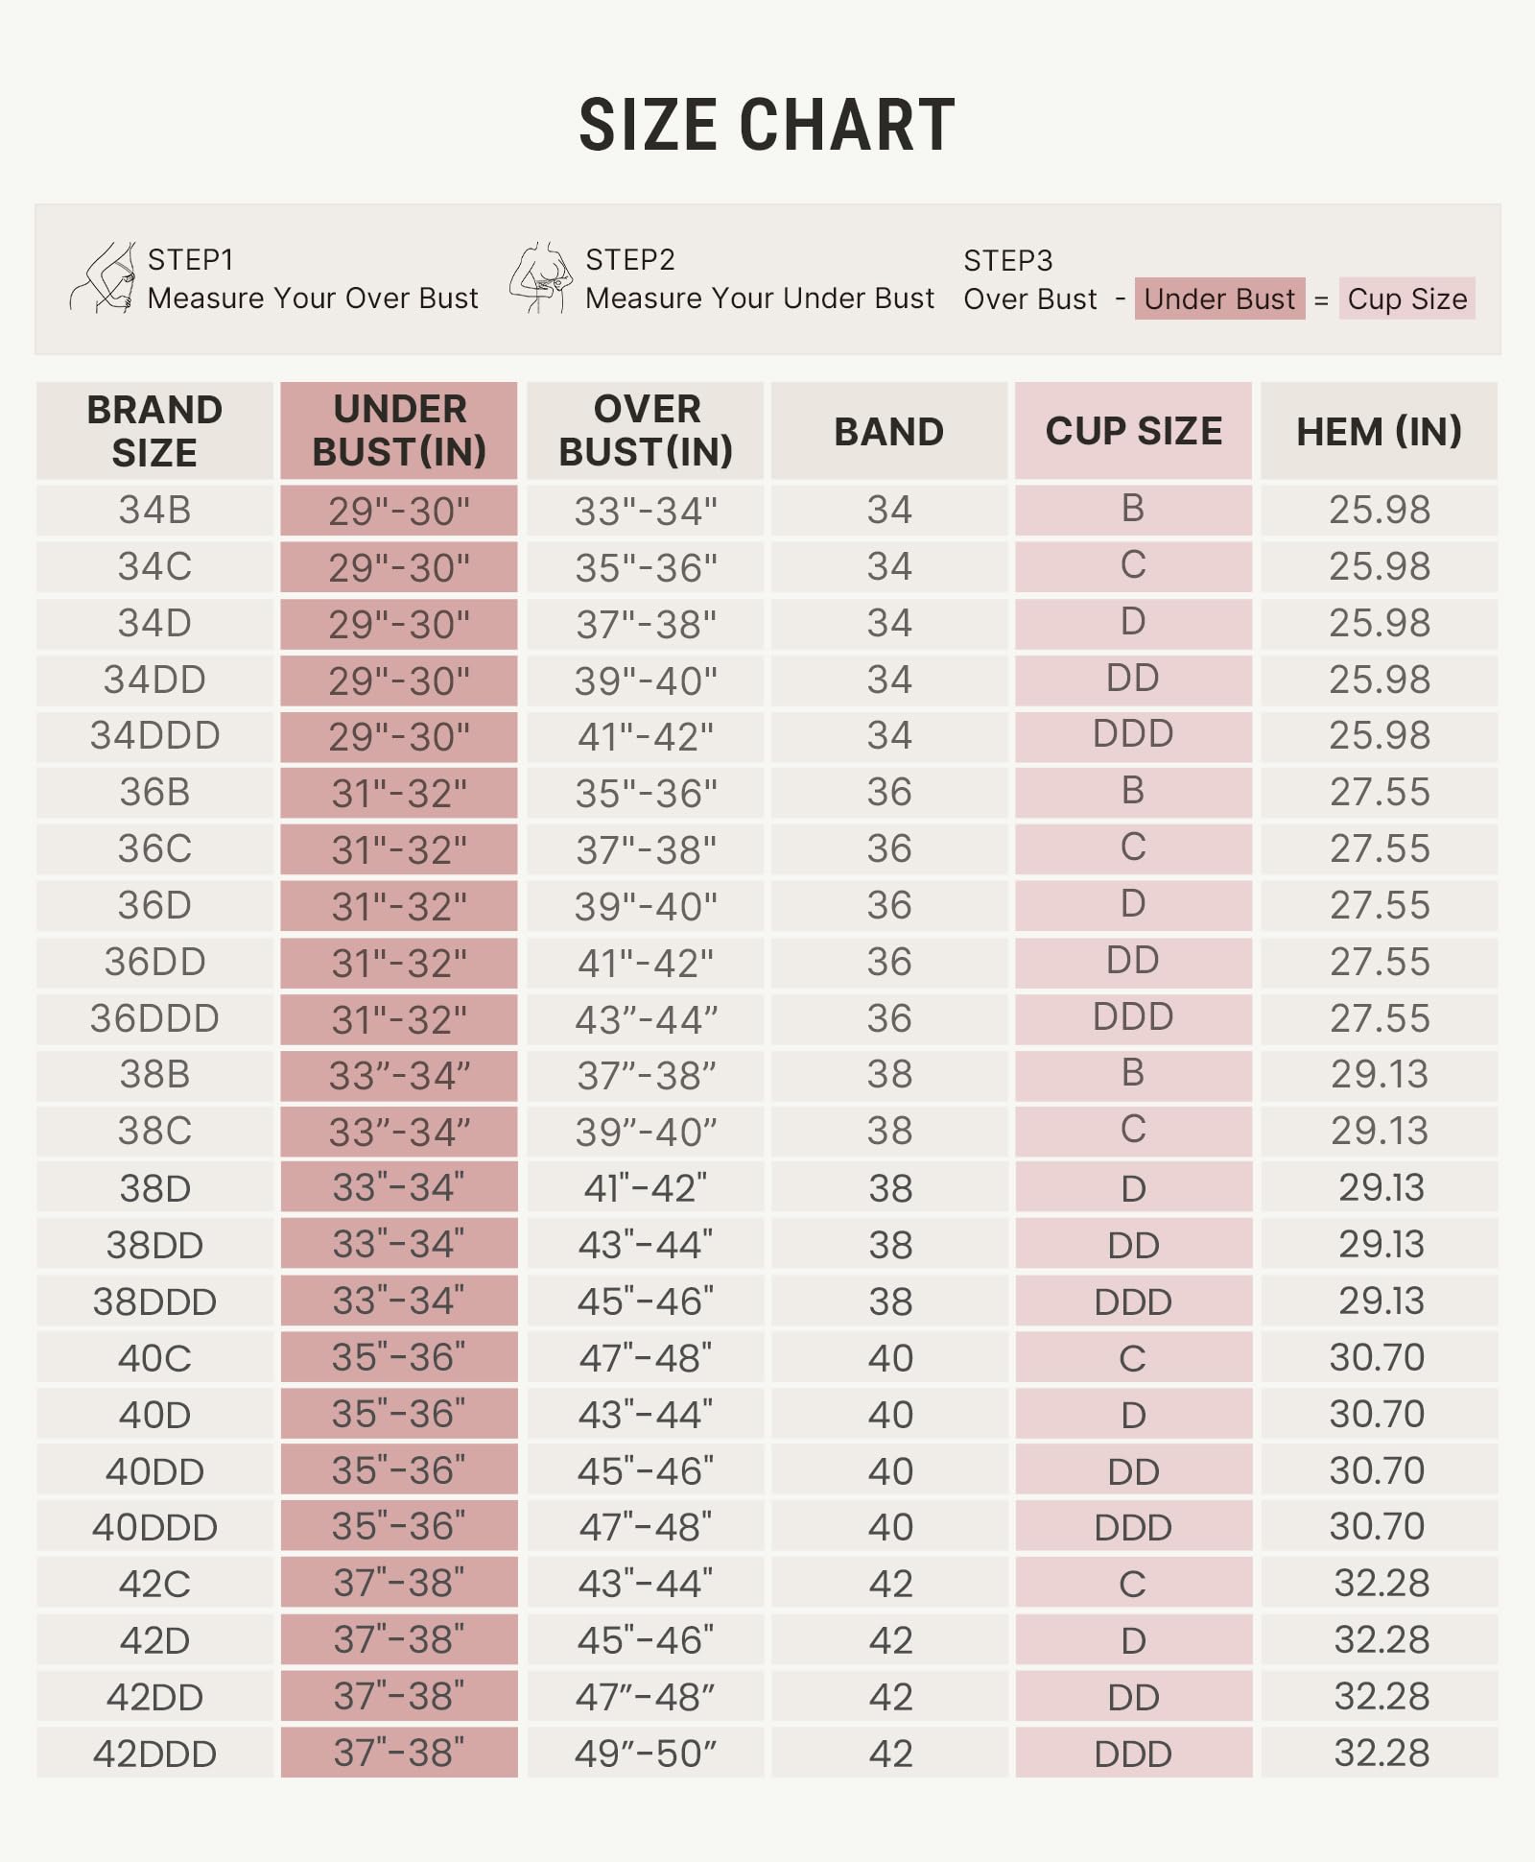Select the OVER BUST(IN) column header
This screenshot has width=1535, height=1862.
click(646, 431)
